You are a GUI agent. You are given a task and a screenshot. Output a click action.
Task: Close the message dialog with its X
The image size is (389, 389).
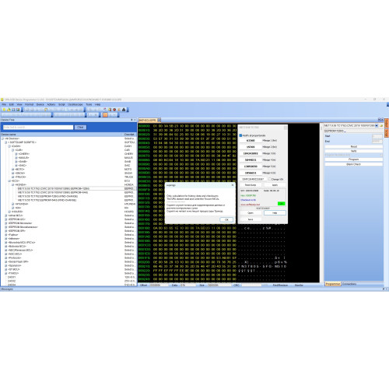[x=233, y=185]
